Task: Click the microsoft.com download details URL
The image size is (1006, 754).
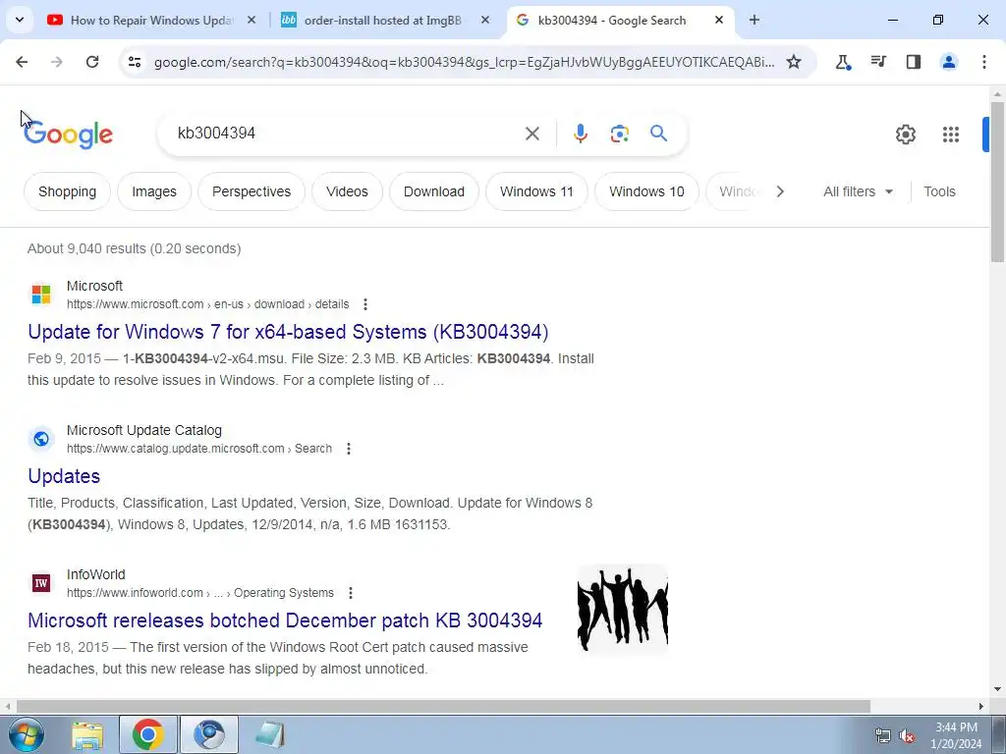Action: click(208, 304)
